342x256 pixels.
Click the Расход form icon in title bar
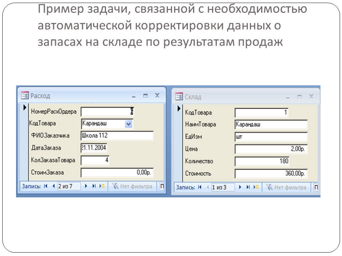click(x=25, y=95)
